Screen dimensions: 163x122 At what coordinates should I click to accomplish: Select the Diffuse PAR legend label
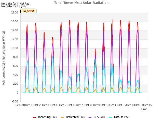click(122, 117)
